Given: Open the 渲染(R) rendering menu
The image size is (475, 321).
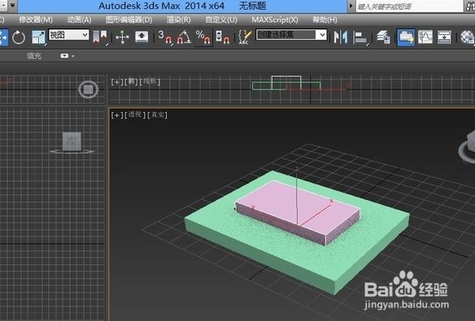Looking at the screenshot, I should point(178,20).
